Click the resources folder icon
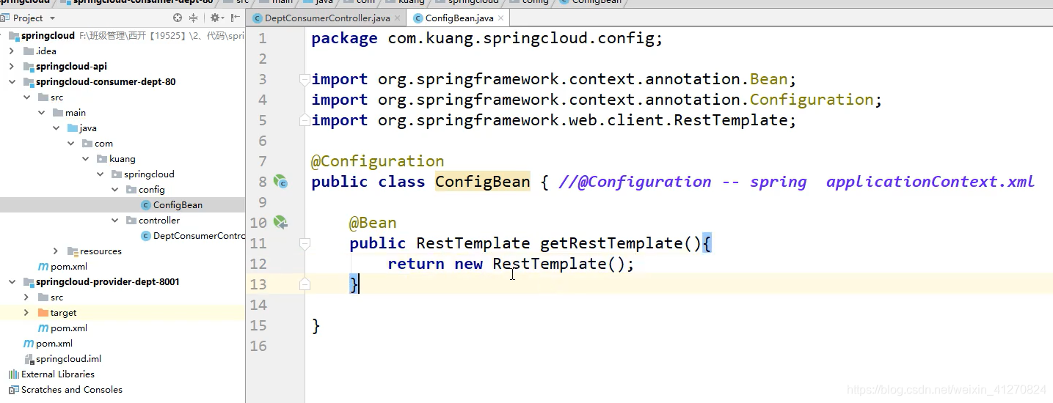 [73, 251]
